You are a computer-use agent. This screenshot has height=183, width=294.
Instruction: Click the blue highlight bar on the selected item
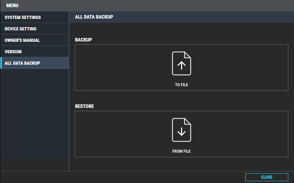tap(1, 63)
